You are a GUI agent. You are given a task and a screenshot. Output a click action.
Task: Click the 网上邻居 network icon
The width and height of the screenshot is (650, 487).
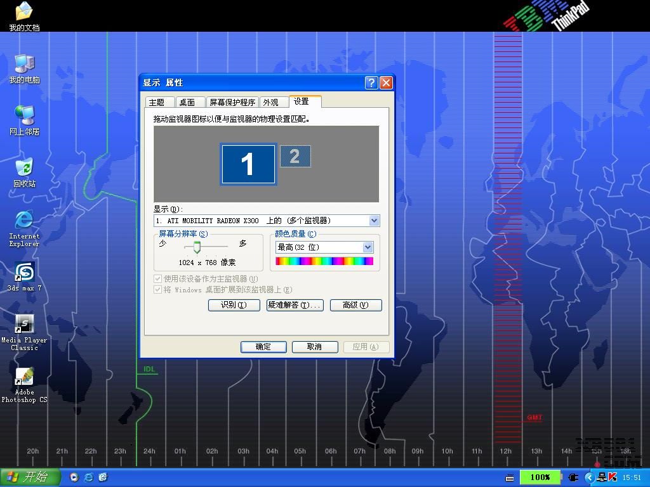click(x=24, y=116)
